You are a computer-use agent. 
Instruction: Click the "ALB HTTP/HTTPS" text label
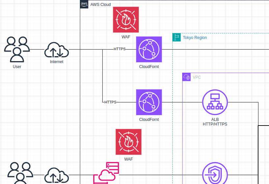point(215,122)
